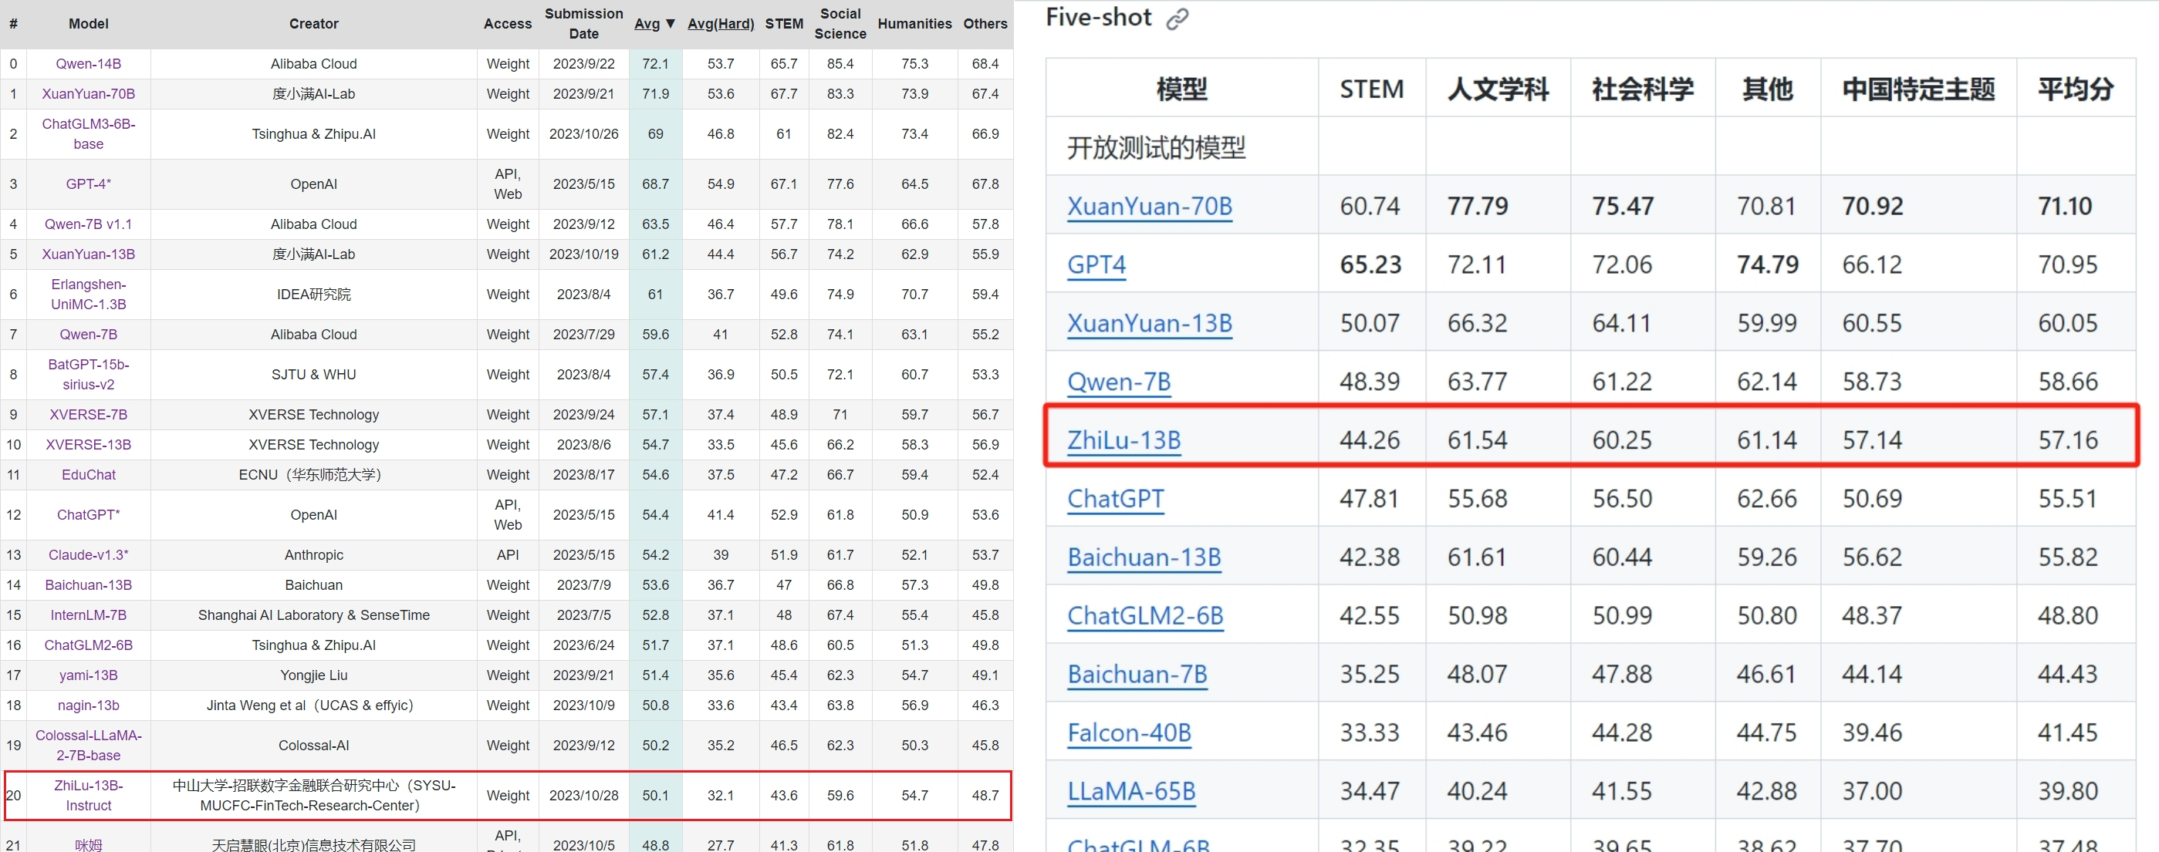The height and width of the screenshot is (852, 2159).
Task: Open yami-13B model link
Action: pyautogui.click(x=89, y=676)
